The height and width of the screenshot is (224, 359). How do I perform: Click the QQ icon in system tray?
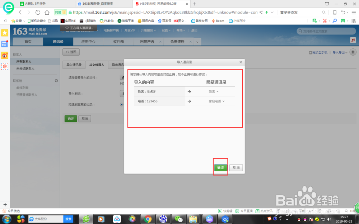point(299,219)
